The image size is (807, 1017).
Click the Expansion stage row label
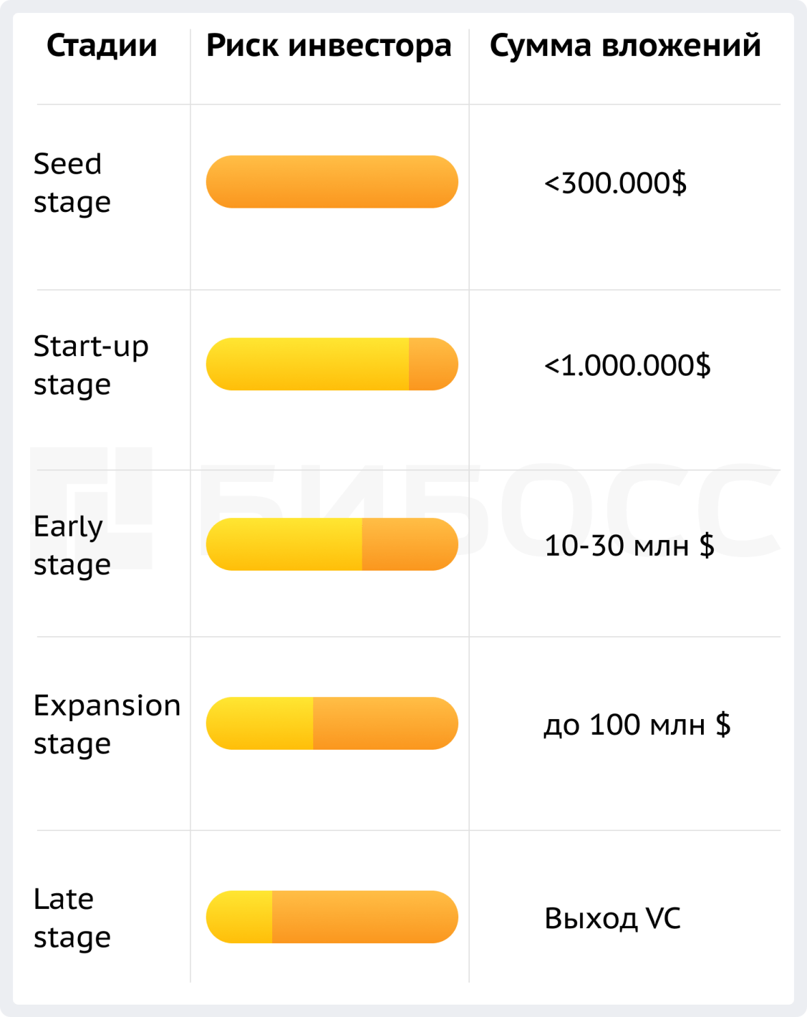point(107,724)
